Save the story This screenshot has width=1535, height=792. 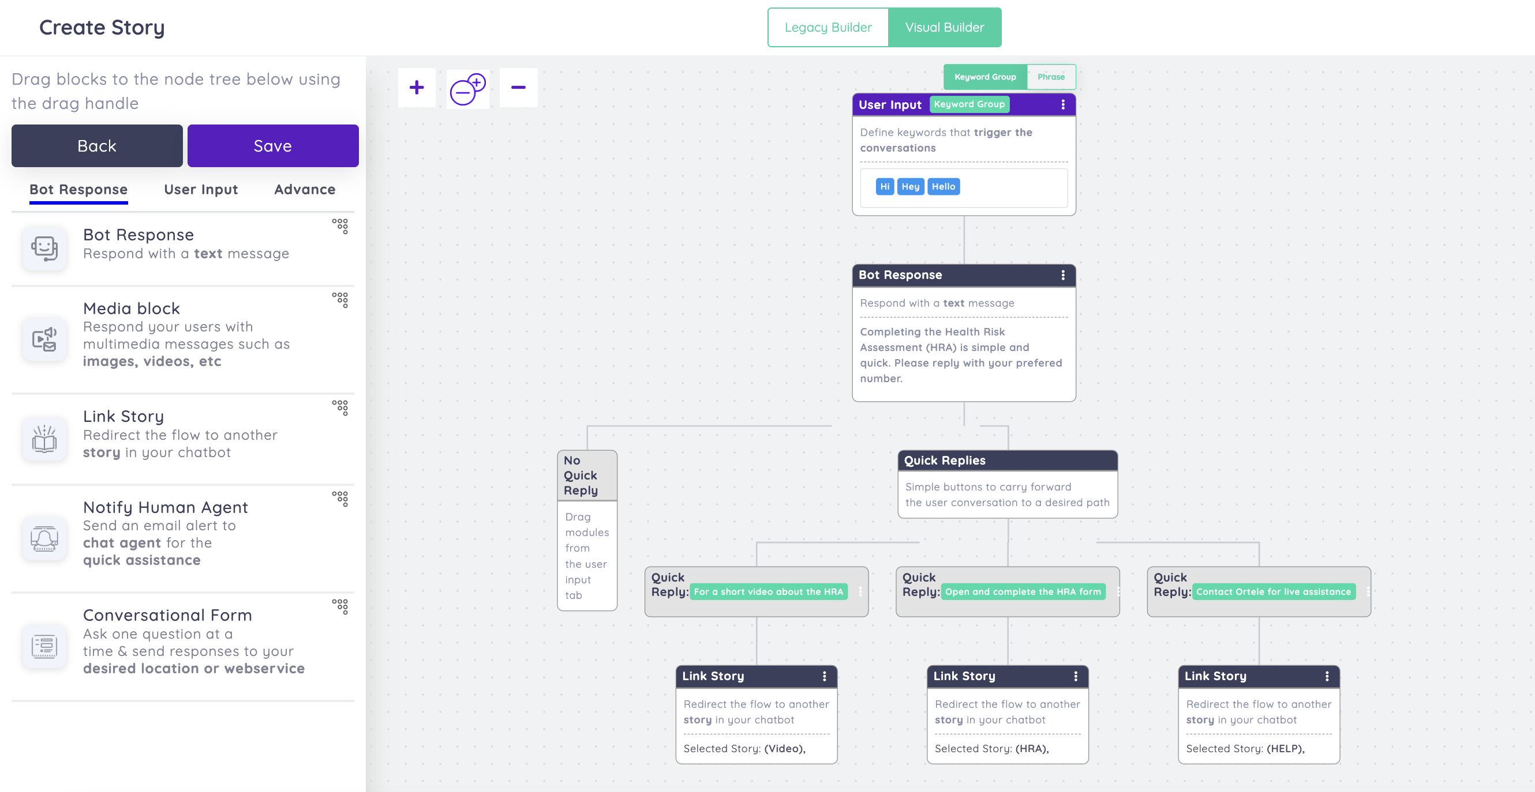[272, 145]
